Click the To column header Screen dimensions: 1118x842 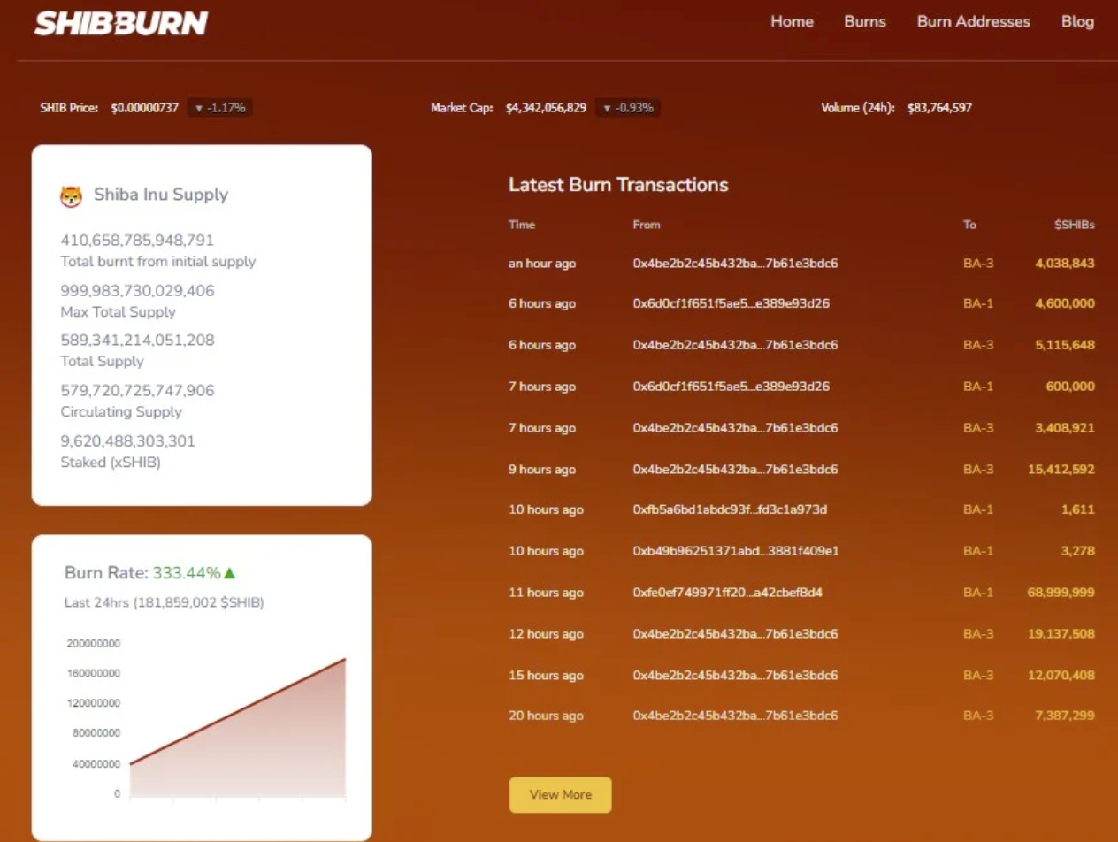coord(969,225)
